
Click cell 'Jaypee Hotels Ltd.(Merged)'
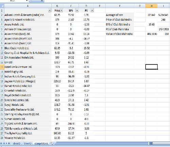point(28,81)
